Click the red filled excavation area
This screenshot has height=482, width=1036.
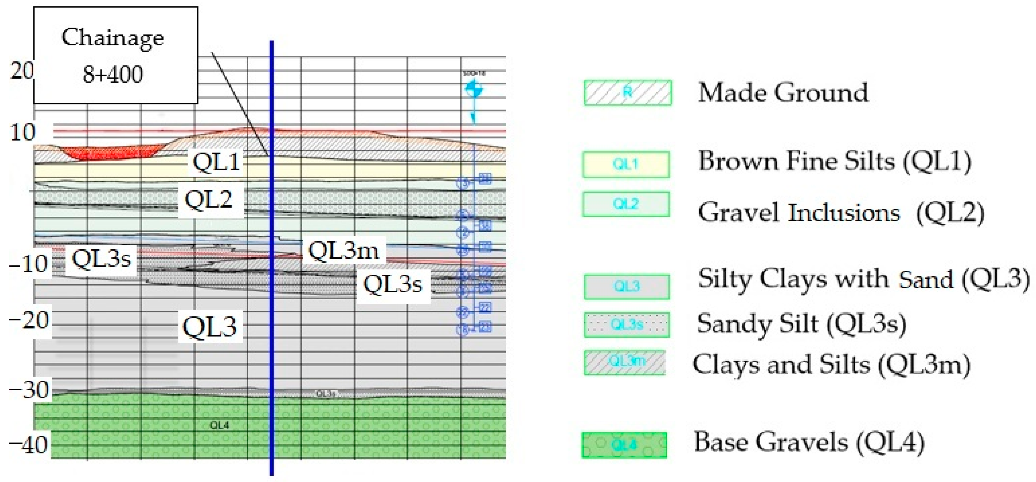111,153
